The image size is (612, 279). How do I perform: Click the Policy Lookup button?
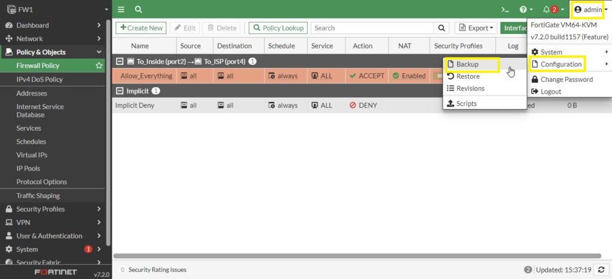click(x=278, y=28)
